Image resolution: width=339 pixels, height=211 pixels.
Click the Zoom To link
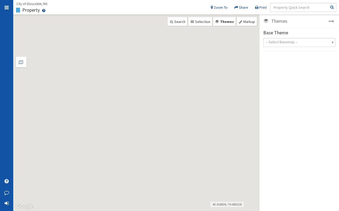219,7
